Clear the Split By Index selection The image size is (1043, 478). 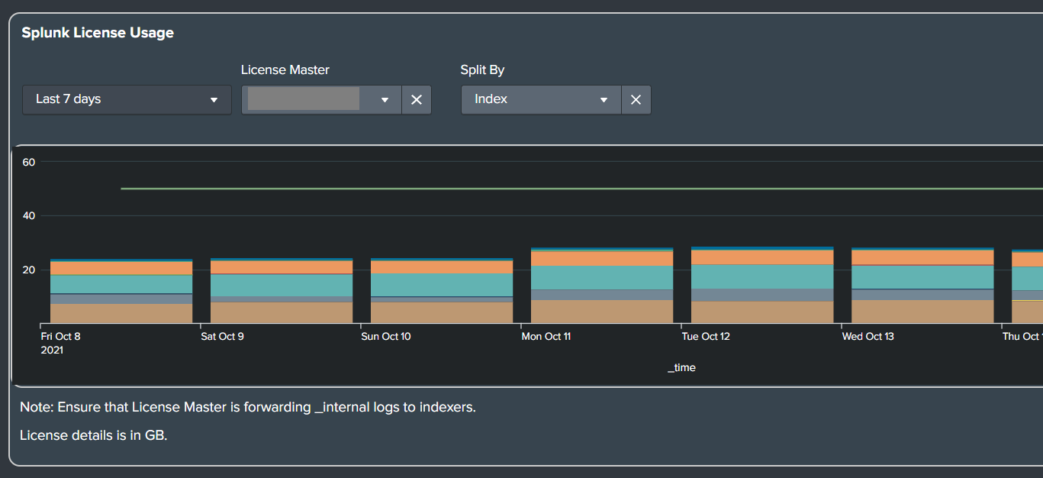click(636, 99)
